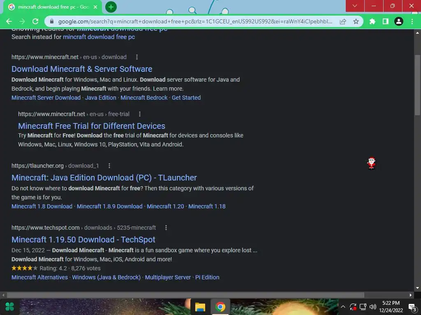The width and height of the screenshot is (421, 315).
Task: Click Chrome icon in taskbar
Action: coord(220,307)
